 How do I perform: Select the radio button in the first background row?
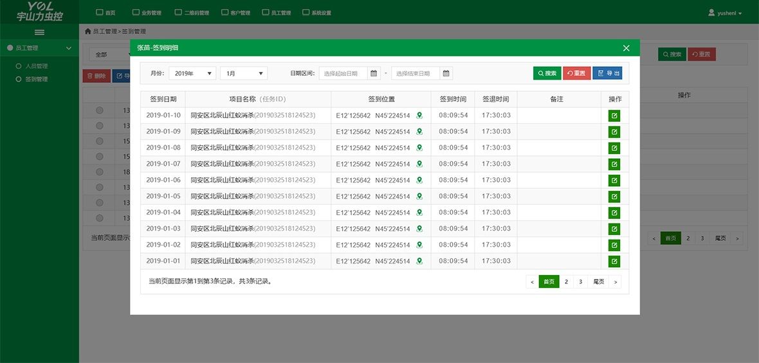[99, 111]
